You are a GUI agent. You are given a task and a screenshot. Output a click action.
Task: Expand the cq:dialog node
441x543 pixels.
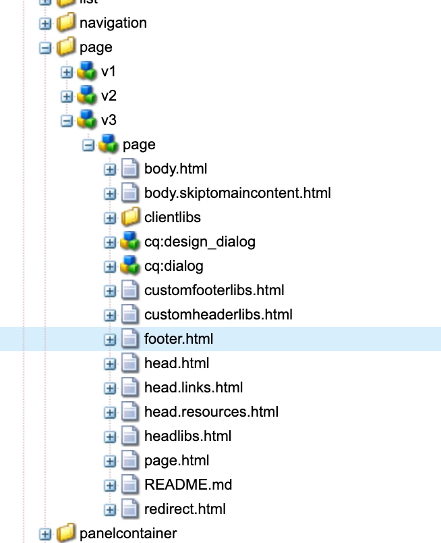coord(110,267)
